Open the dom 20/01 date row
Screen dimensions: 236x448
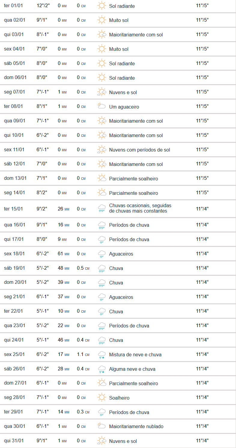click(15, 282)
